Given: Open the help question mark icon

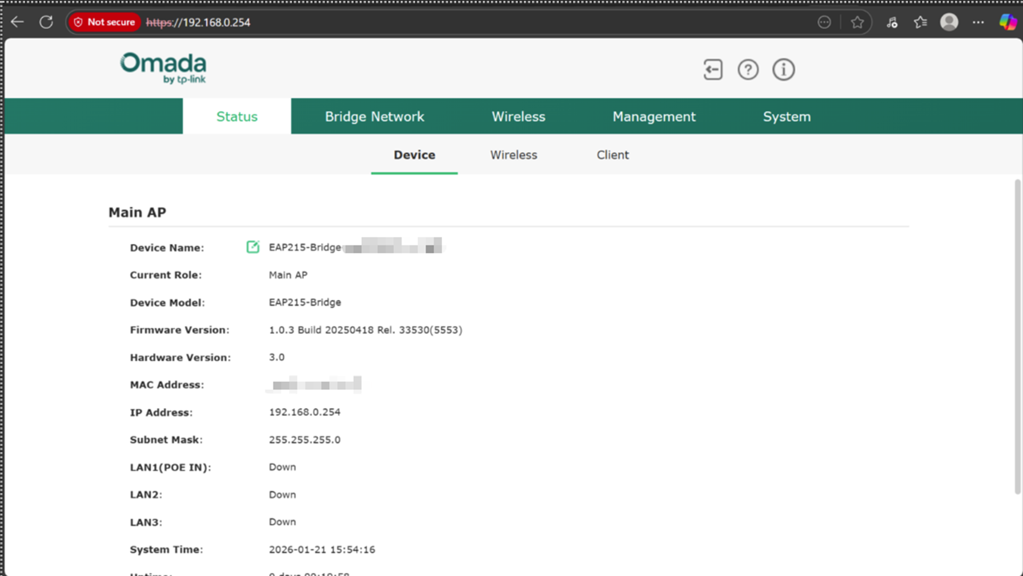Looking at the screenshot, I should pos(748,69).
